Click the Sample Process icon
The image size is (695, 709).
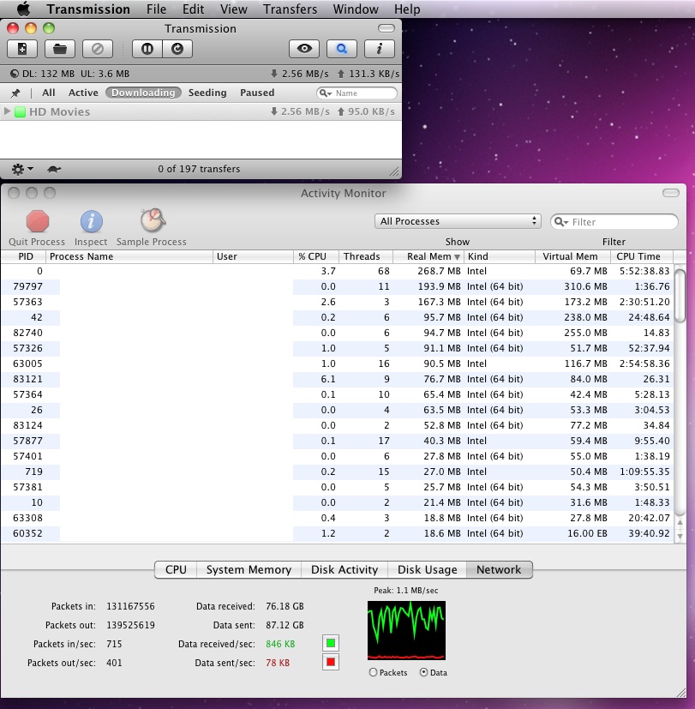click(153, 220)
